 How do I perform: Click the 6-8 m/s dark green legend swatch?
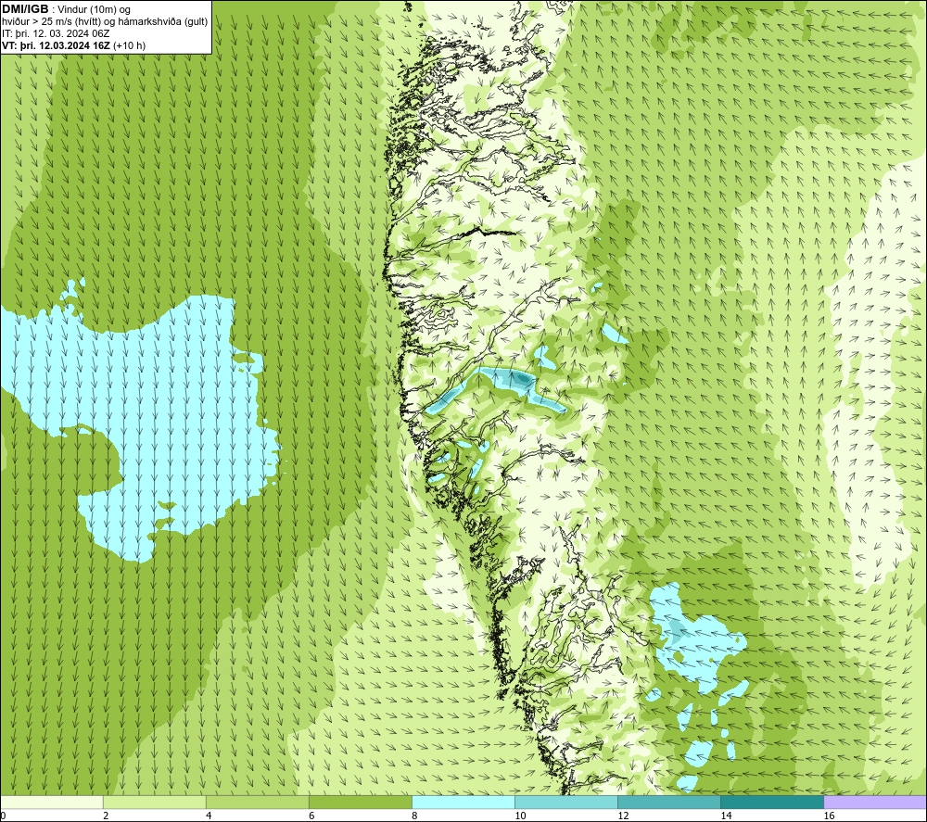tap(360, 802)
